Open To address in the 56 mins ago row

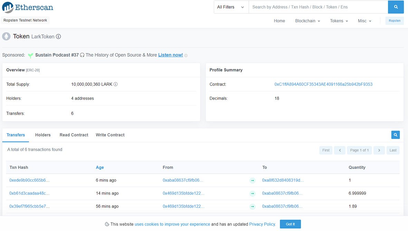282,206
